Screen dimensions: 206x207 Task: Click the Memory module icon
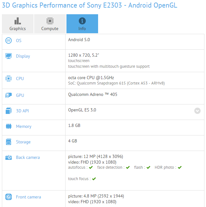(9, 126)
